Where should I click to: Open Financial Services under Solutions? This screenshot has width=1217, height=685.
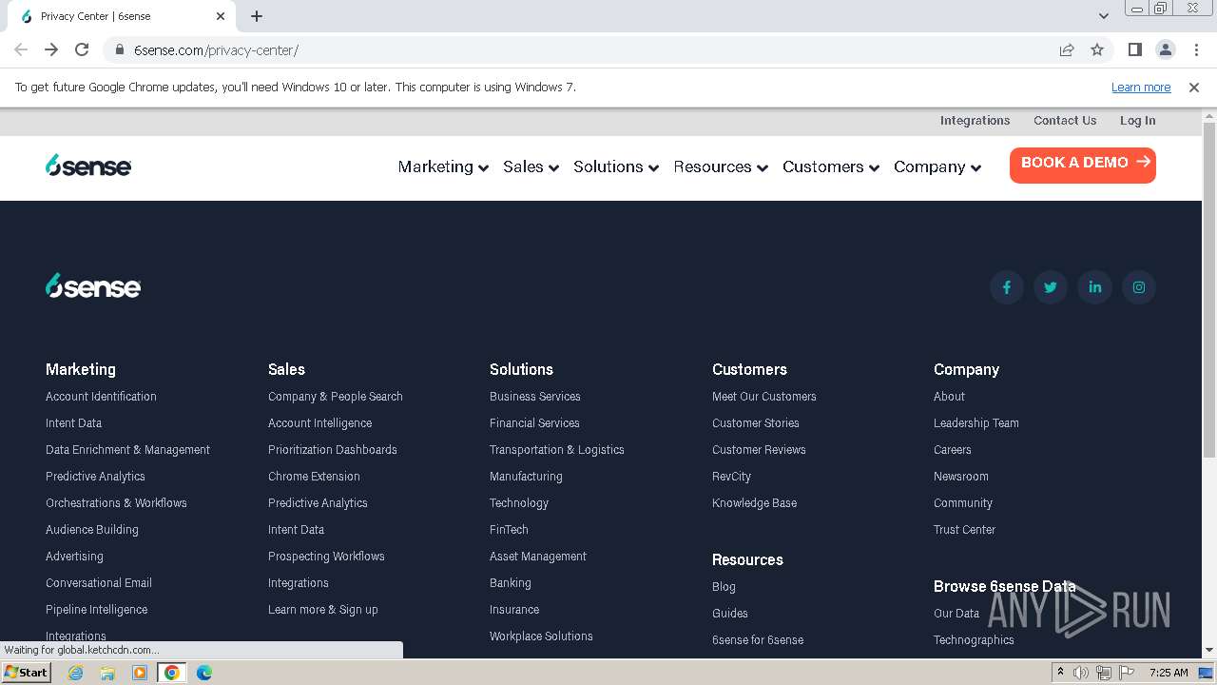tap(534, 423)
